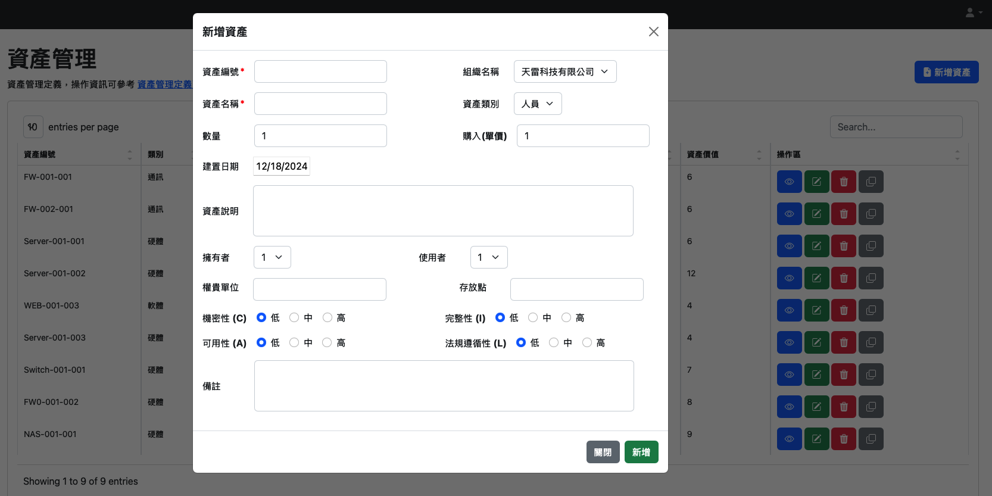The height and width of the screenshot is (496, 992).
Task: Click the copy icon in fourth row
Action: (871, 278)
